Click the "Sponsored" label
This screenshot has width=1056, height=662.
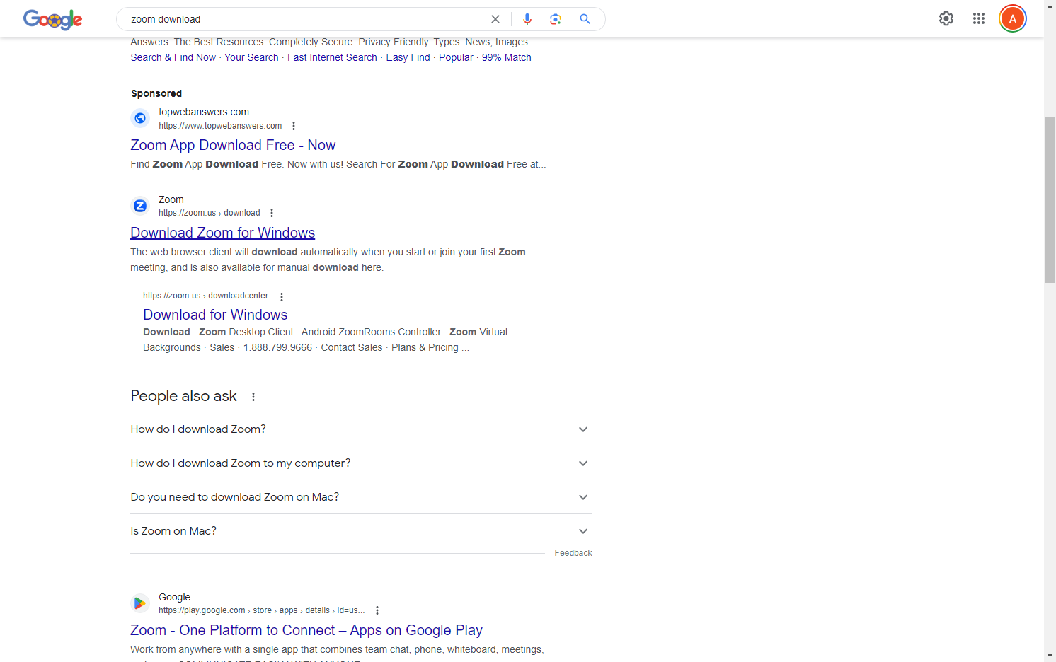tap(156, 93)
